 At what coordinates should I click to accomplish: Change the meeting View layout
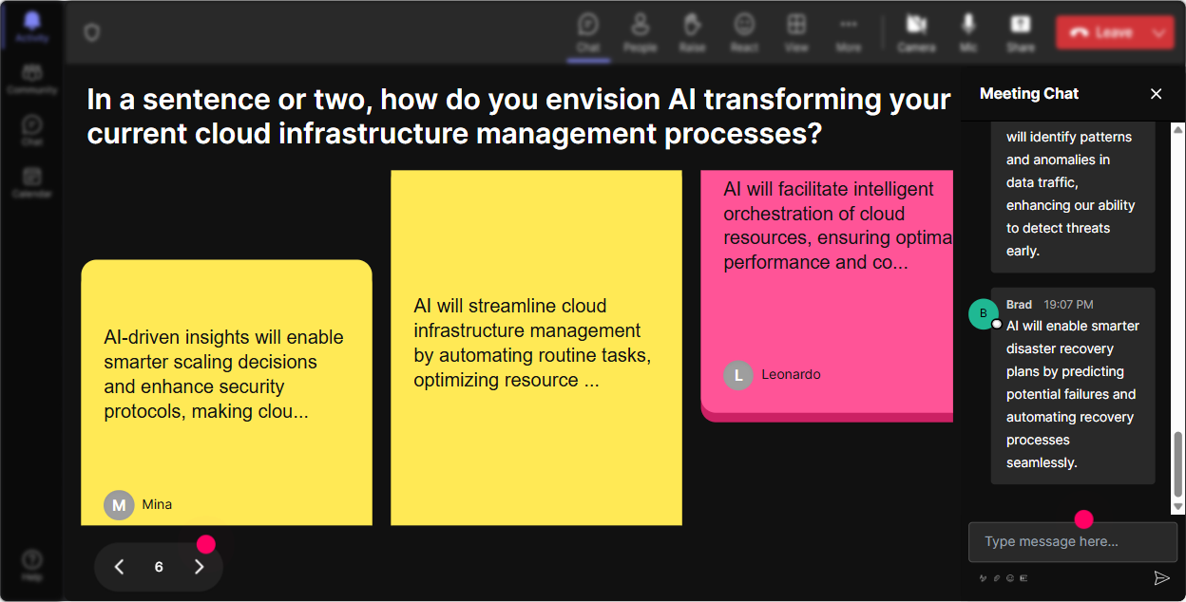[796, 33]
